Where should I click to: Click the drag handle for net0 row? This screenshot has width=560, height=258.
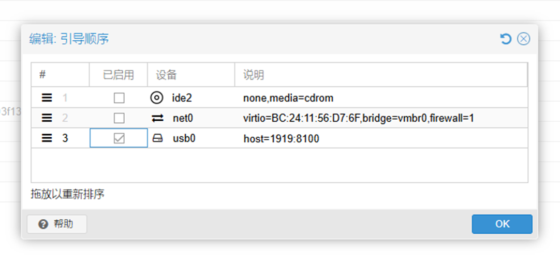[47, 118]
